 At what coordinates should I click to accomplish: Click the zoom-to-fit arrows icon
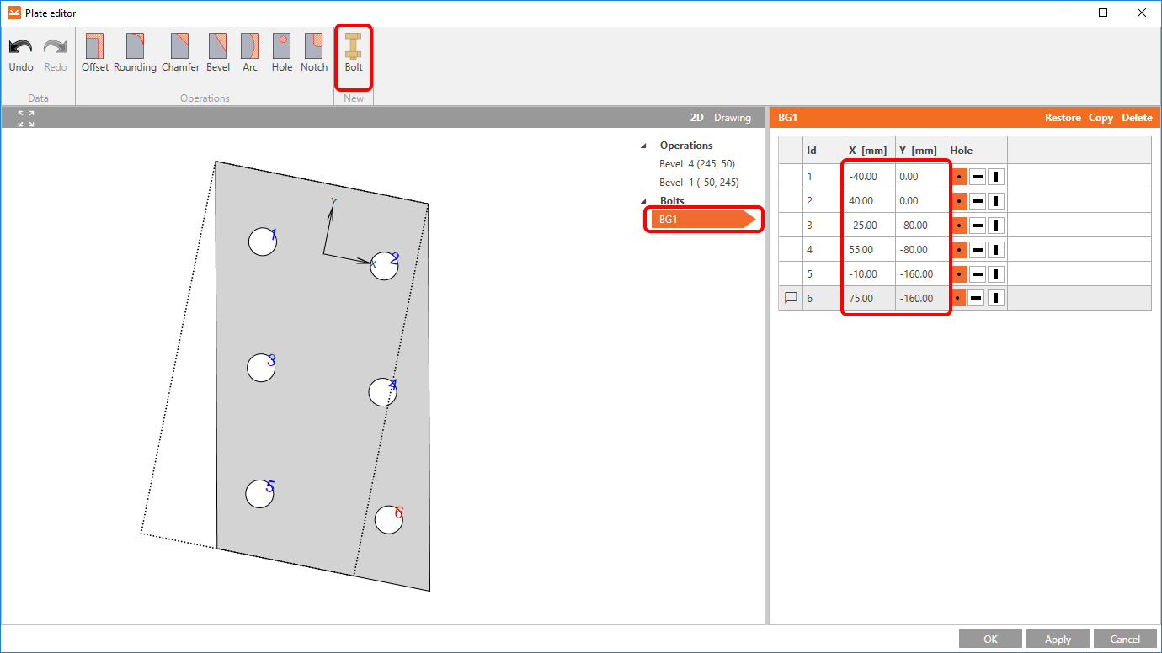pyautogui.click(x=26, y=118)
